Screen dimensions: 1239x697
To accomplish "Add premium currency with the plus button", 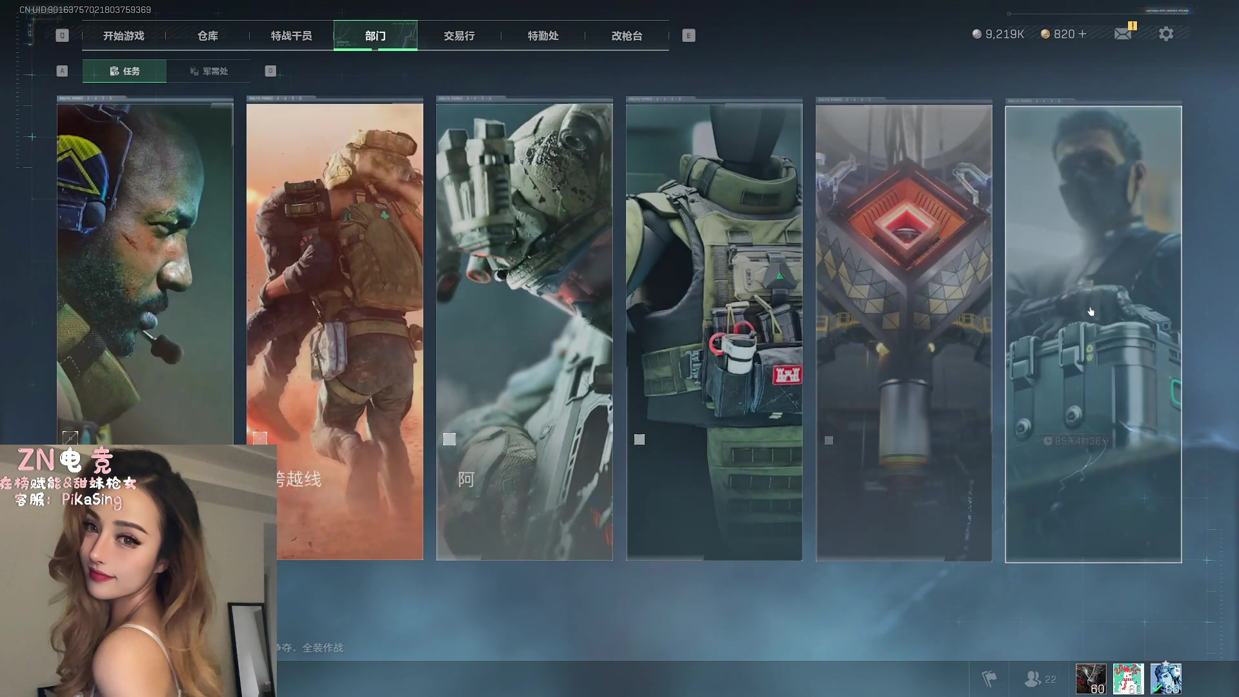I will pyautogui.click(x=1082, y=34).
